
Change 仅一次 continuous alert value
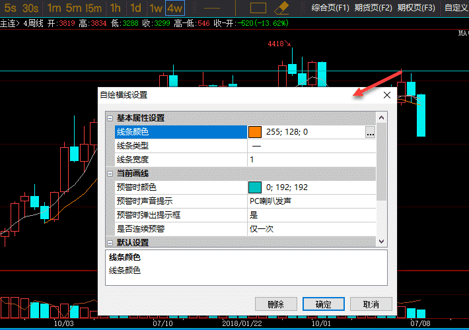(311, 229)
